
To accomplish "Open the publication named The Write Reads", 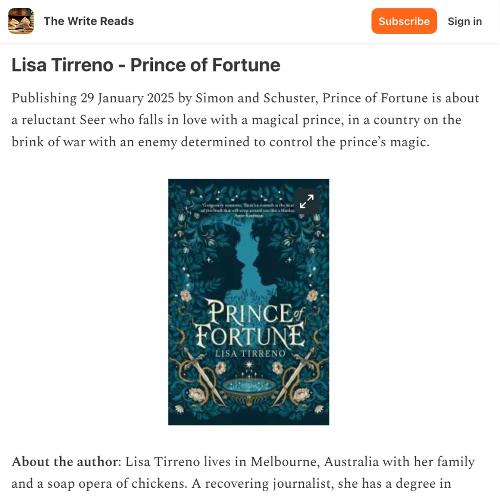I will click(x=88, y=21).
